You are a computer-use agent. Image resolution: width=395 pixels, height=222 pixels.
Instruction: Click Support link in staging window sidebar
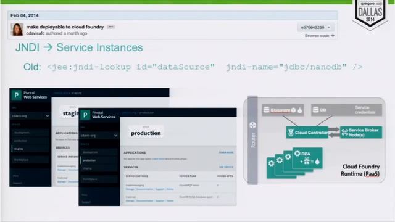17,183
